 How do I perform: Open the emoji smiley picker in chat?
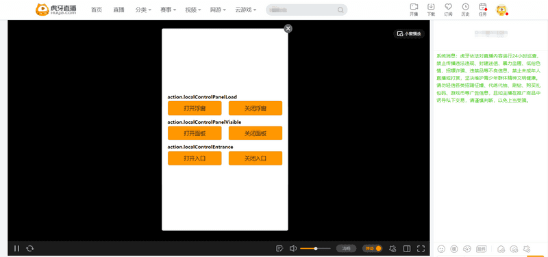click(441, 249)
